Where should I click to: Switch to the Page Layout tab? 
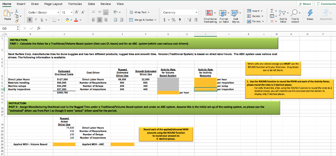53,4
